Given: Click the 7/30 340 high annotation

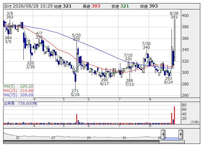Looking at the screenshot, I should [147, 45].
